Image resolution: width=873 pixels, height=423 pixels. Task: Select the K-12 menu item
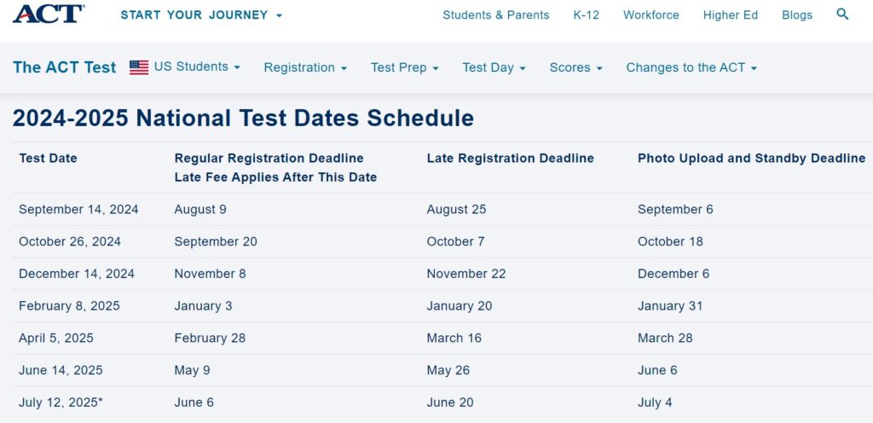pos(587,15)
